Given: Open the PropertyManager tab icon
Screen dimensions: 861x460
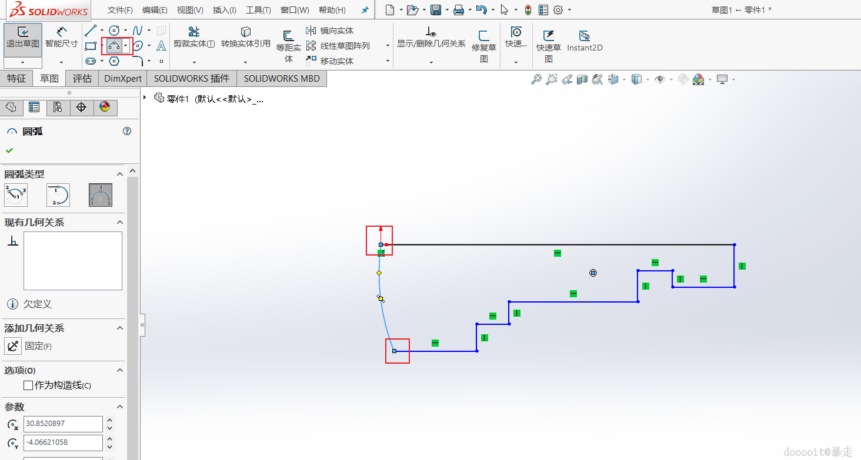Looking at the screenshot, I should tap(34, 107).
